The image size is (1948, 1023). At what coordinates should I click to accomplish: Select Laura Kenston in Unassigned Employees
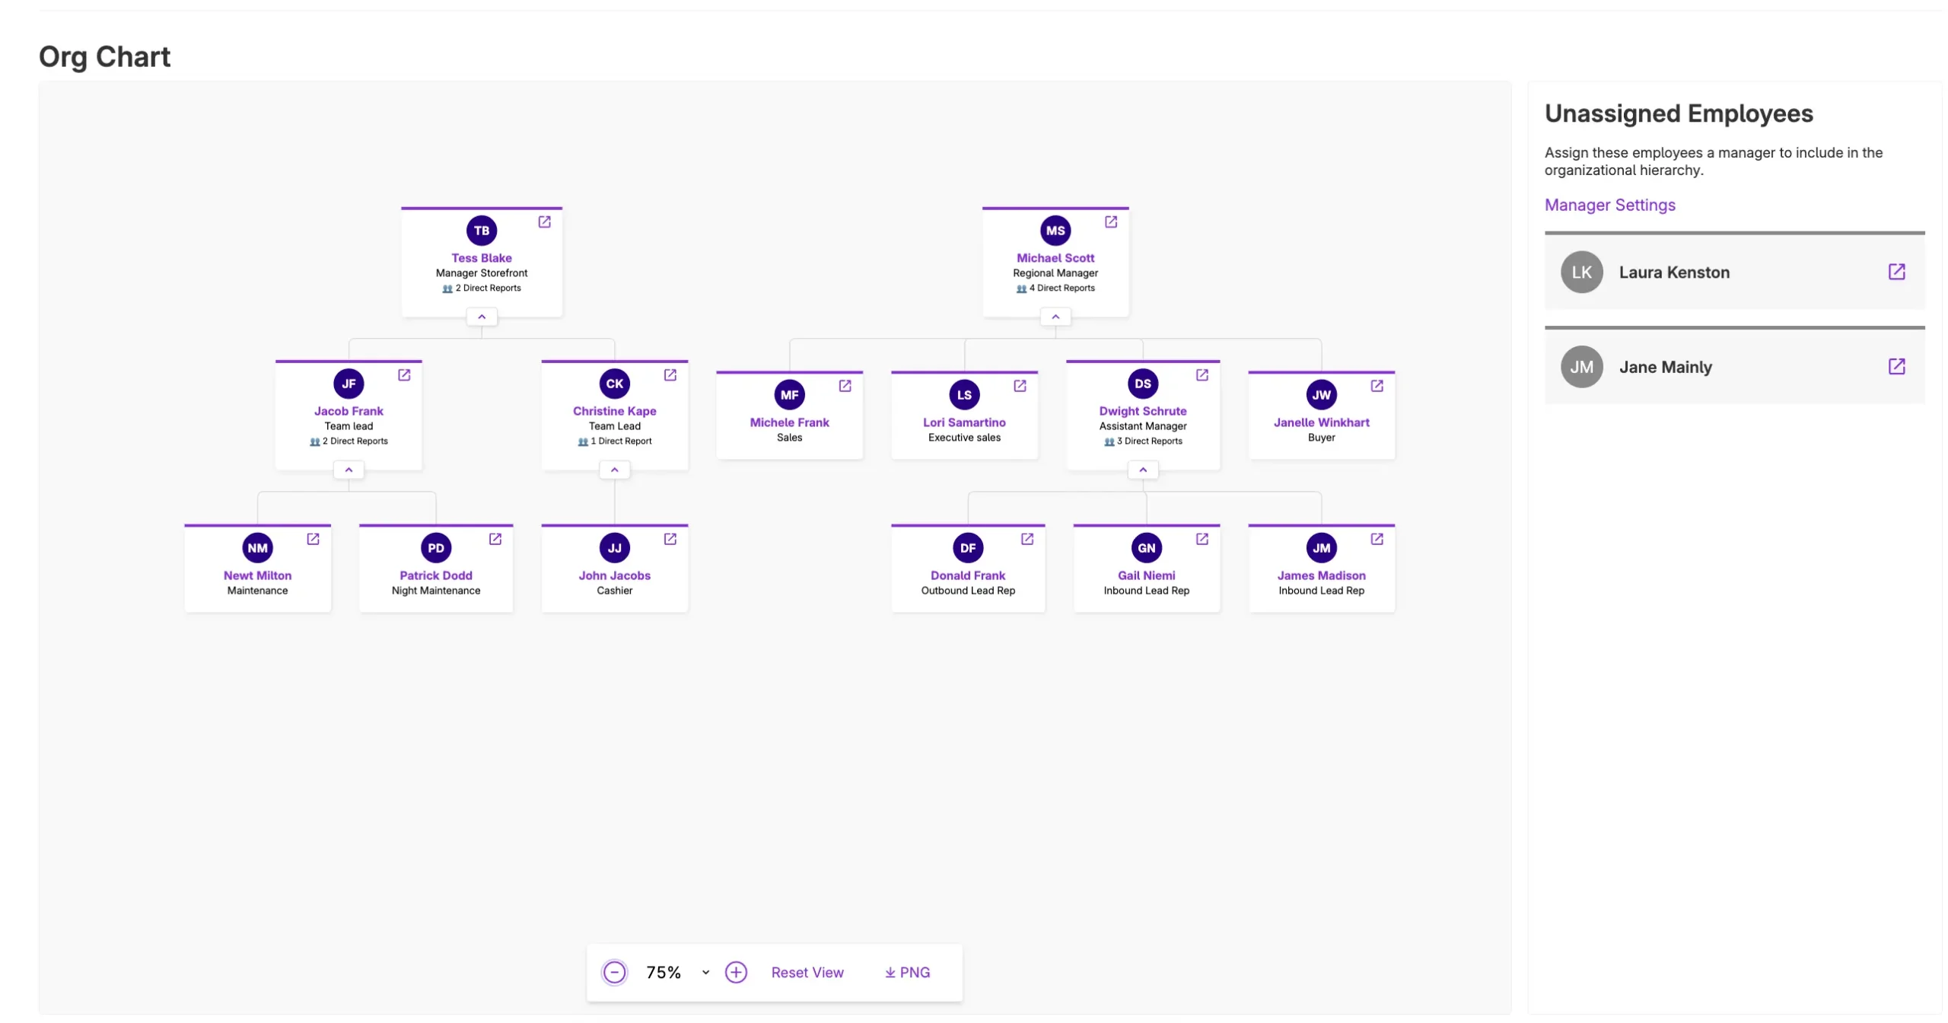1673,272
